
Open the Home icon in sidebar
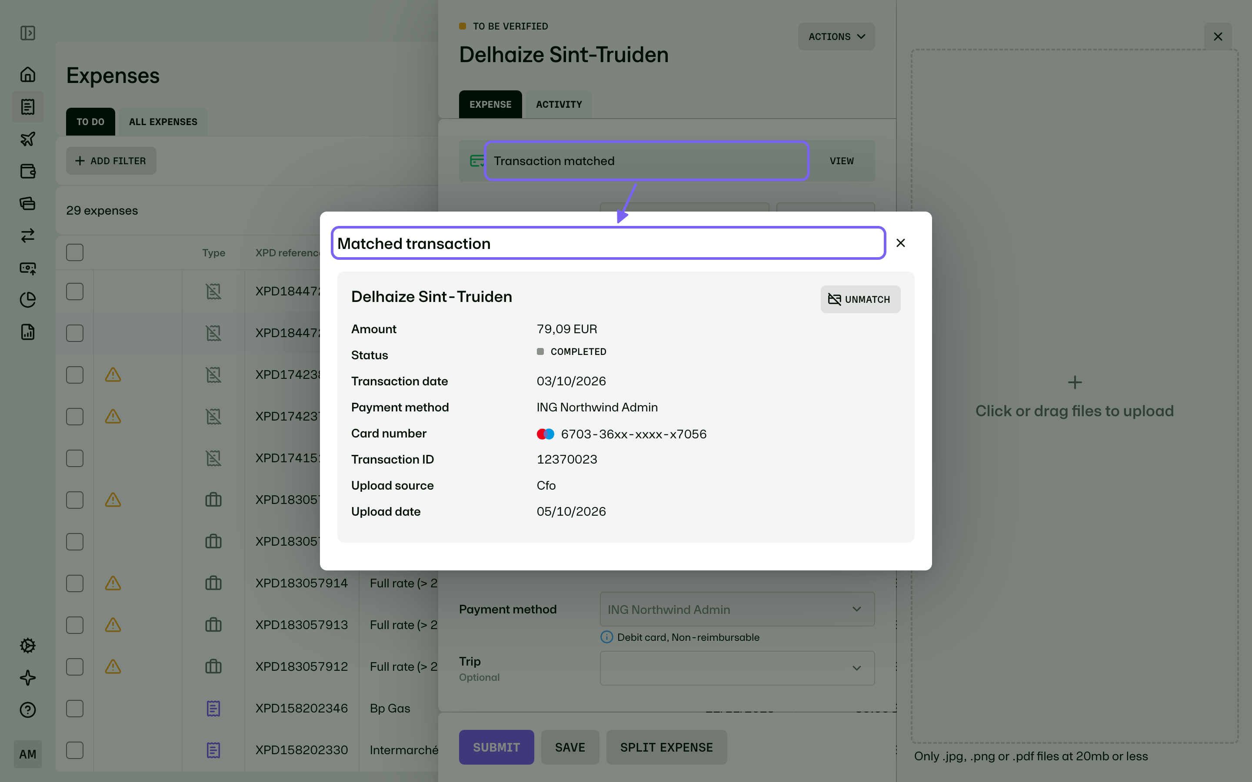[x=27, y=74]
